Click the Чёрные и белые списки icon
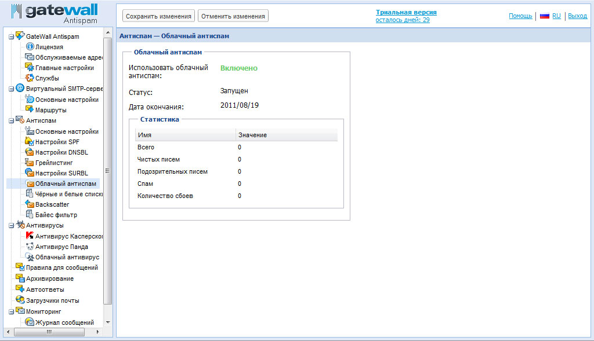The height and width of the screenshot is (341, 594). coord(30,193)
